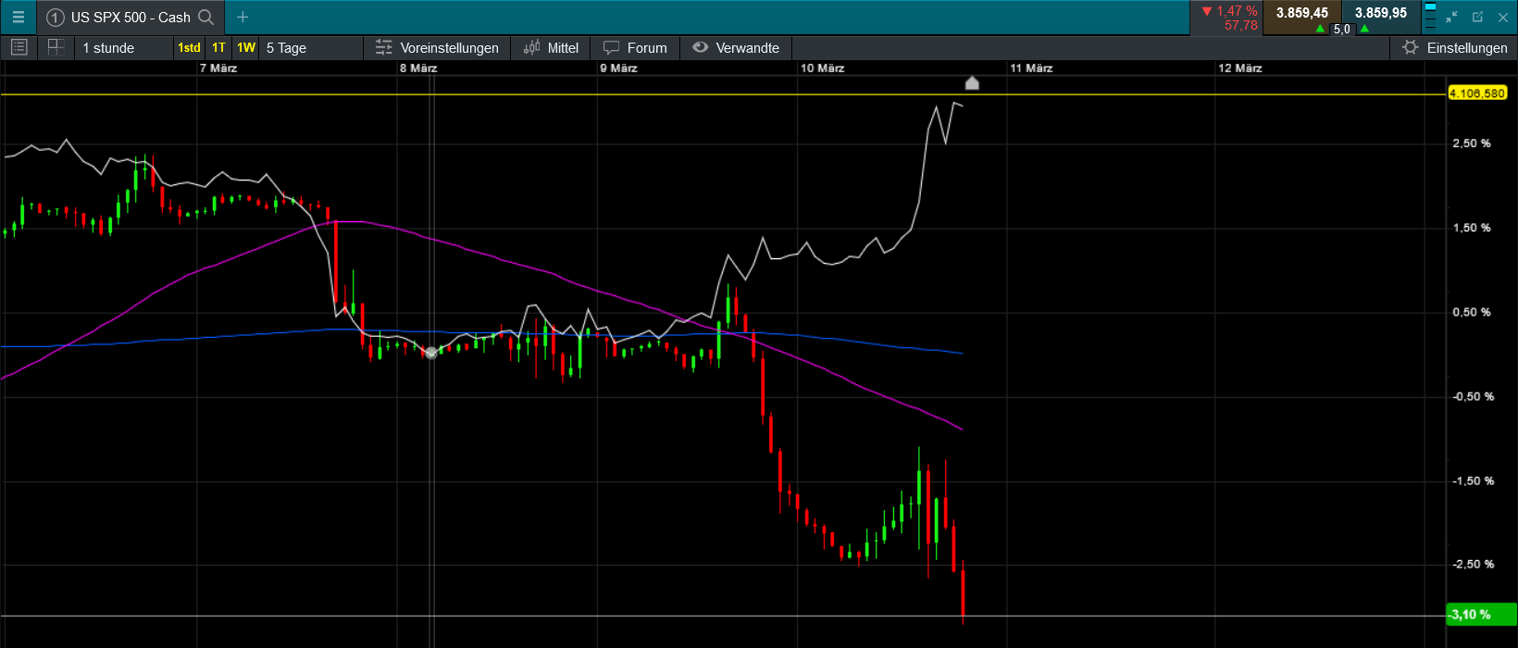Open the '5 Tage' range dropdown
1518x648 pixels.
pyautogui.click(x=311, y=47)
